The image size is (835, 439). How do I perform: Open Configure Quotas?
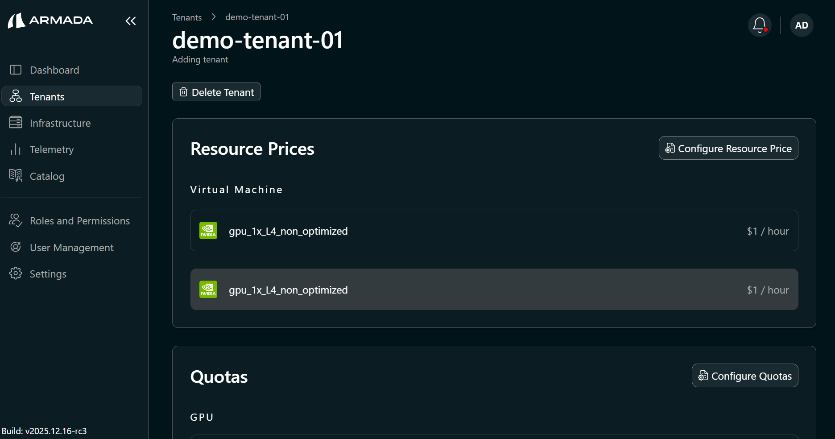click(744, 375)
